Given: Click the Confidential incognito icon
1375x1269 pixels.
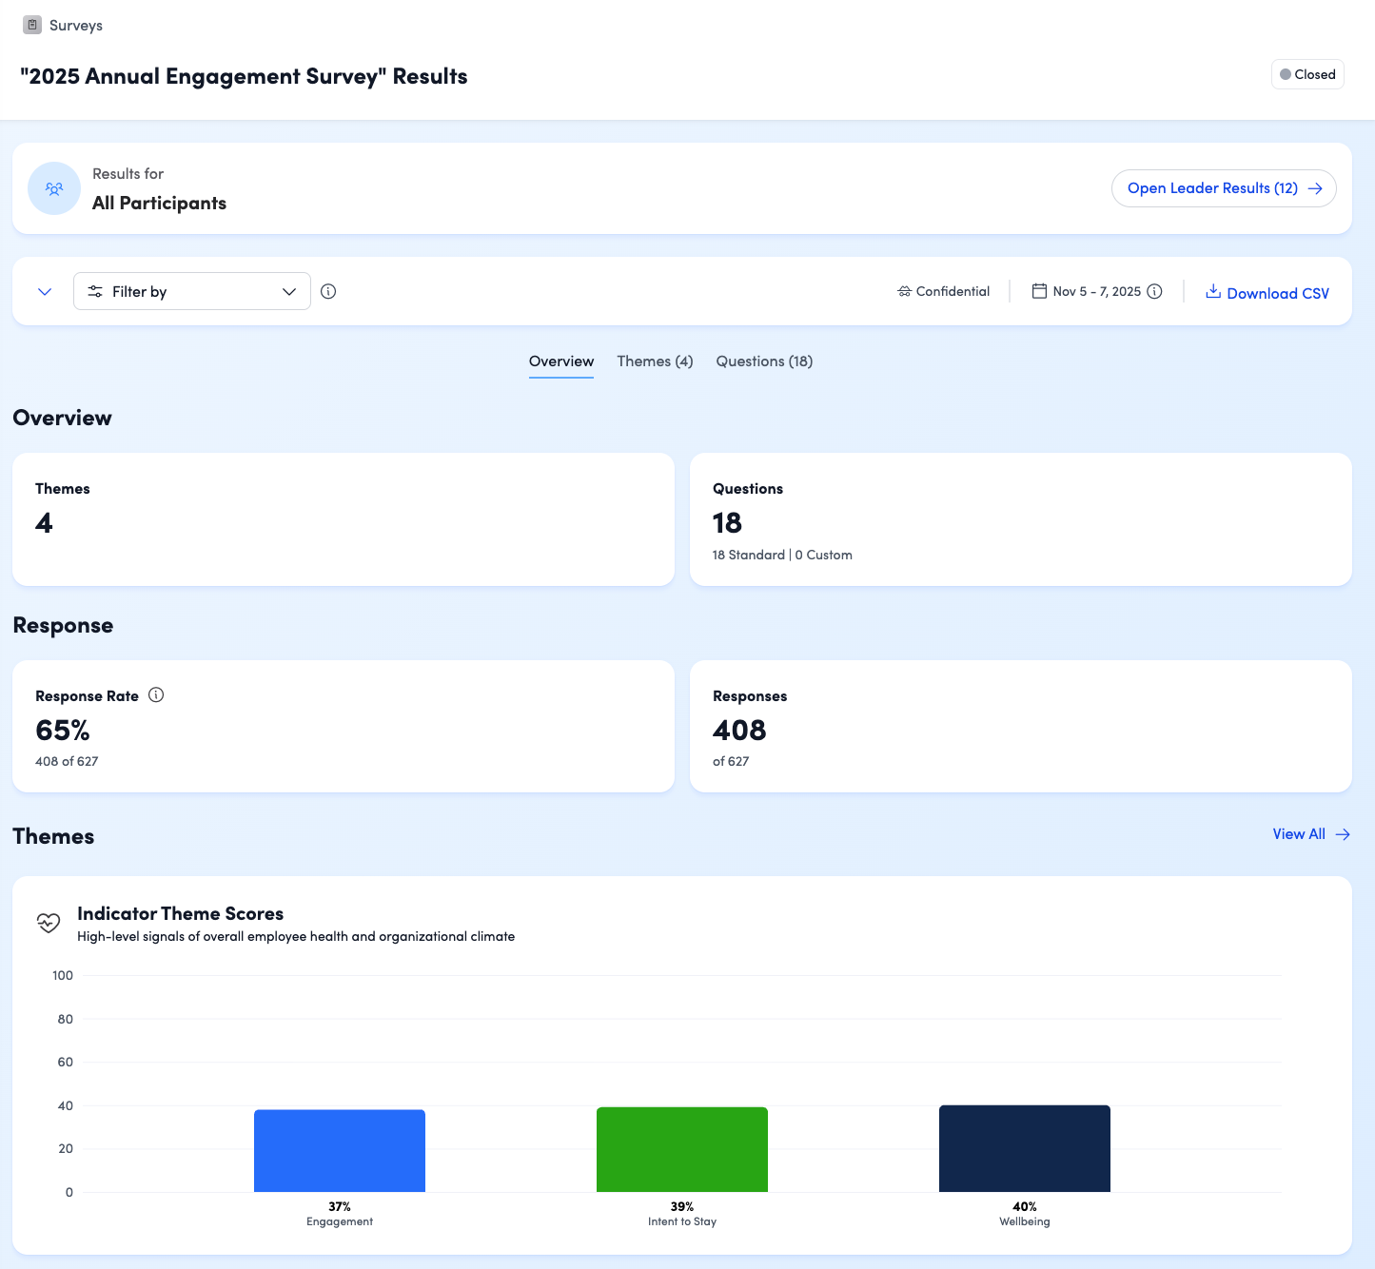Looking at the screenshot, I should point(904,292).
